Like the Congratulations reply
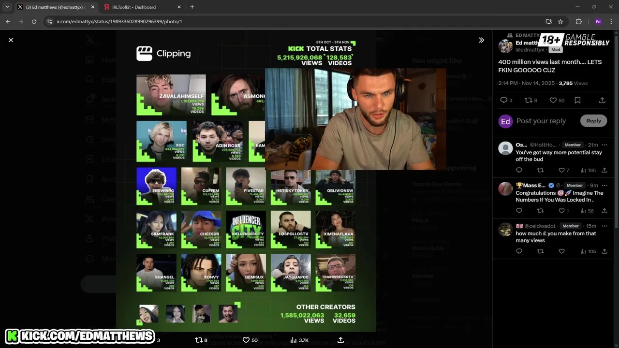This screenshot has height=348, width=619. pos(564,211)
